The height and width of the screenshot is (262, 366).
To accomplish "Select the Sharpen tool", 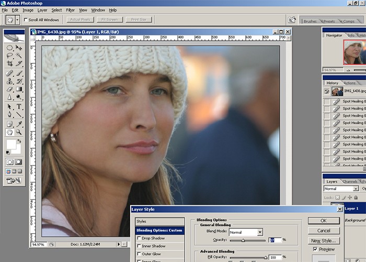I will pos(9,97).
